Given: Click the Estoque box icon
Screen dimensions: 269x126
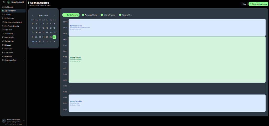Looking at the screenshot, I should [3, 45].
